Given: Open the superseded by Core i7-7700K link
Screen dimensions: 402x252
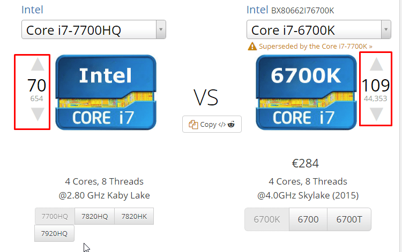Looking at the screenshot, I should pyautogui.click(x=315, y=47).
